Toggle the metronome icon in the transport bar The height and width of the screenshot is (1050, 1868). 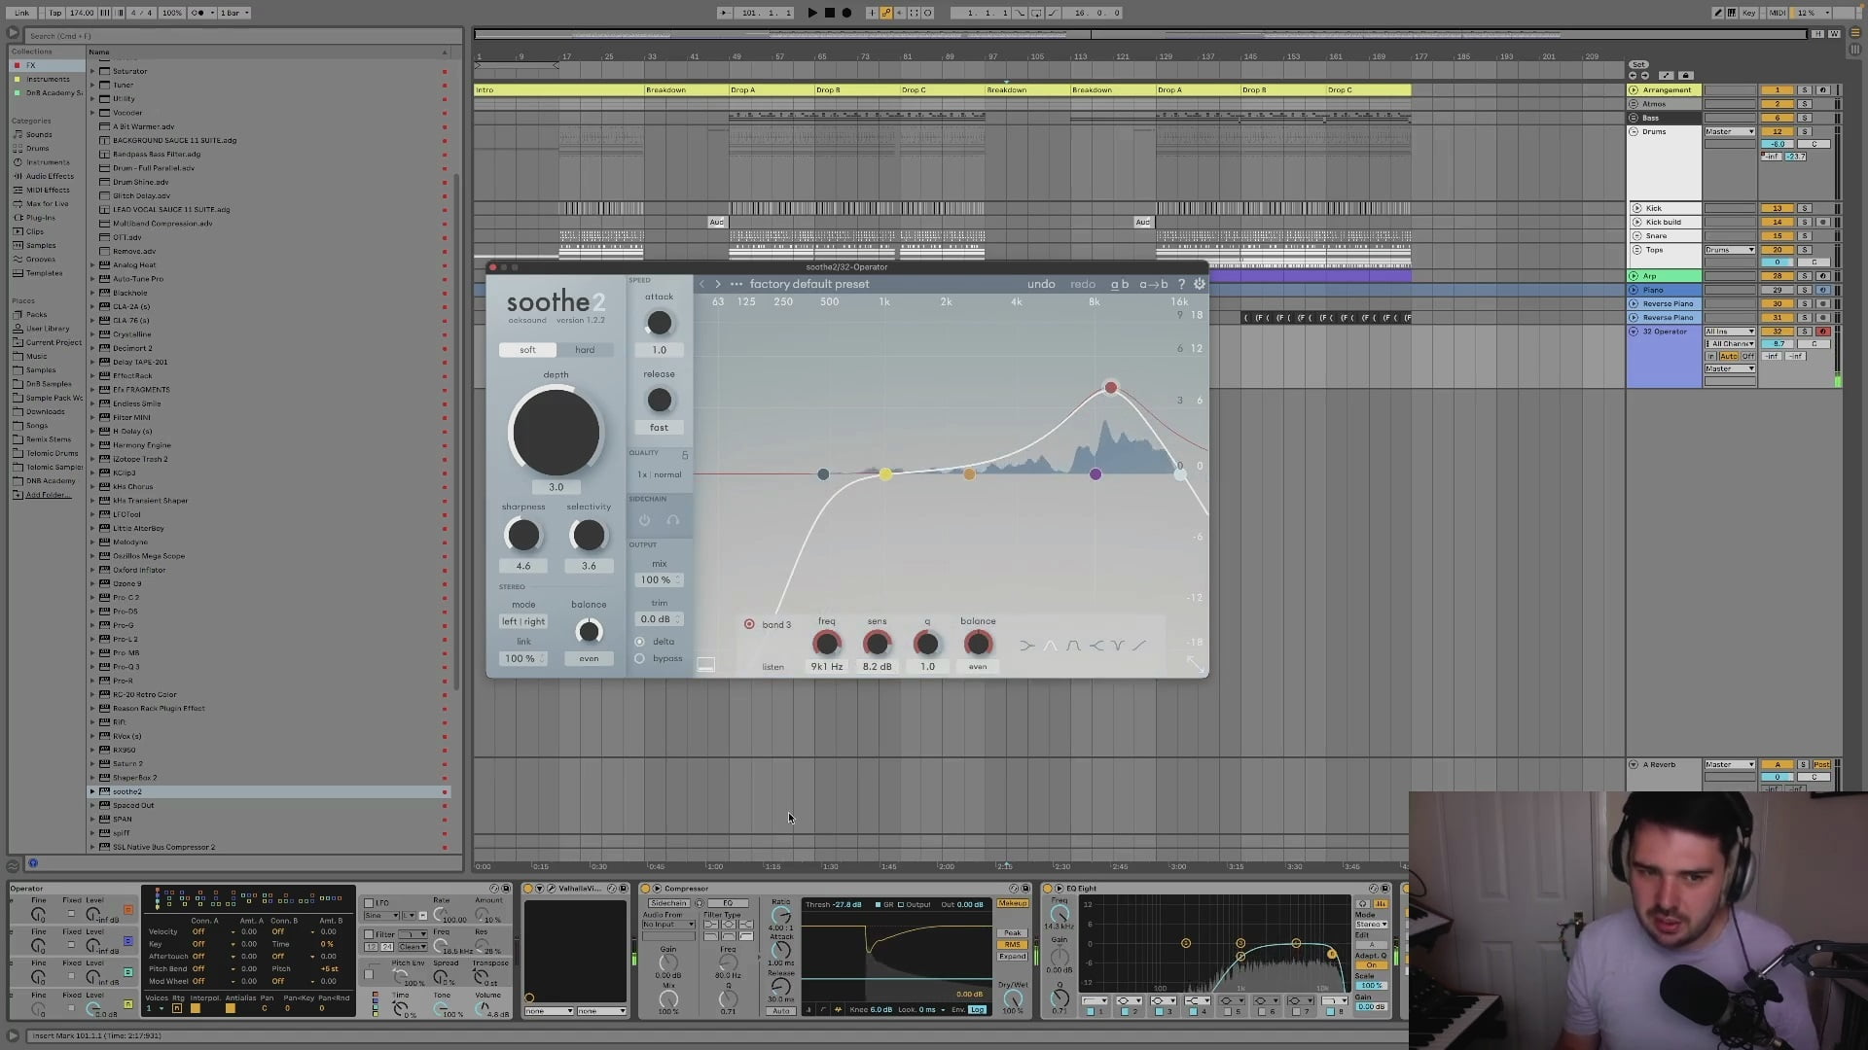pos(199,13)
